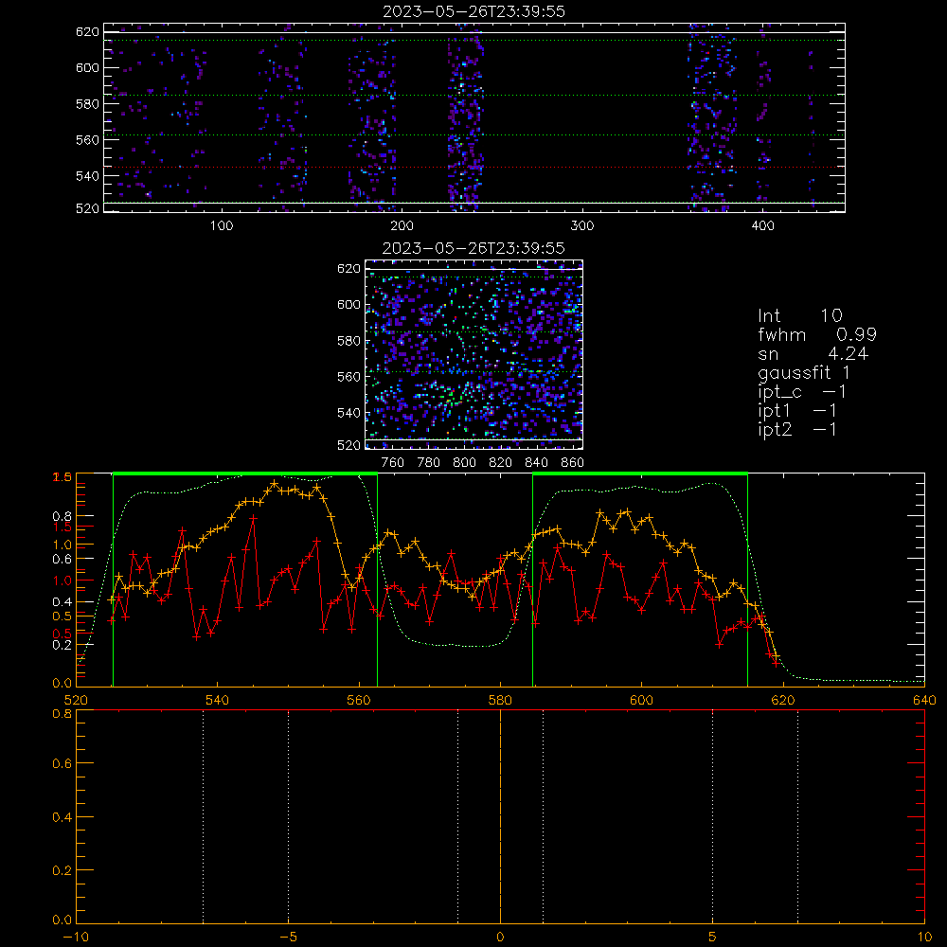The width and height of the screenshot is (947, 947).
Task: Click the 540 x-axis label of the profile plot
Action: pyautogui.click(x=218, y=701)
